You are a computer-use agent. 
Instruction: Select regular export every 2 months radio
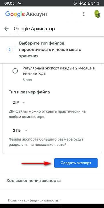[x=15, y=71]
